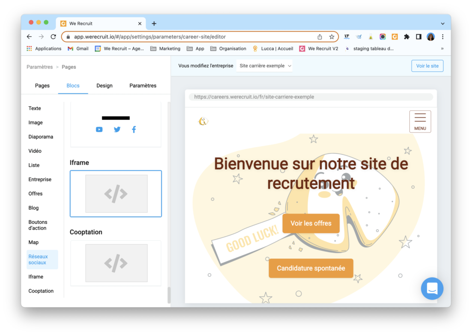The width and height of the screenshot is (472, 335).
Task: Open the chat support bubble
Action: [432, 289]
